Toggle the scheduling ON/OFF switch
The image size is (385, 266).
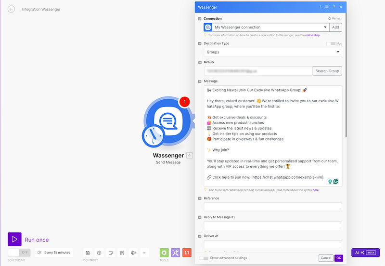click(19, 253)
